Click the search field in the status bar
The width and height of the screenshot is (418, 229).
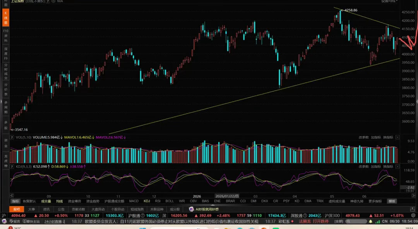click(x=356, y=222)
